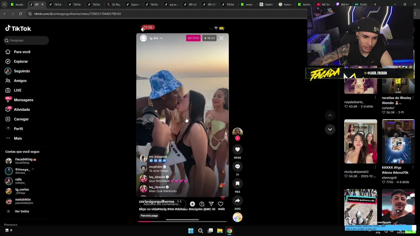The image size is (420, 236).
Task: Seek on the video progress bar
Action: coord(182,221)
